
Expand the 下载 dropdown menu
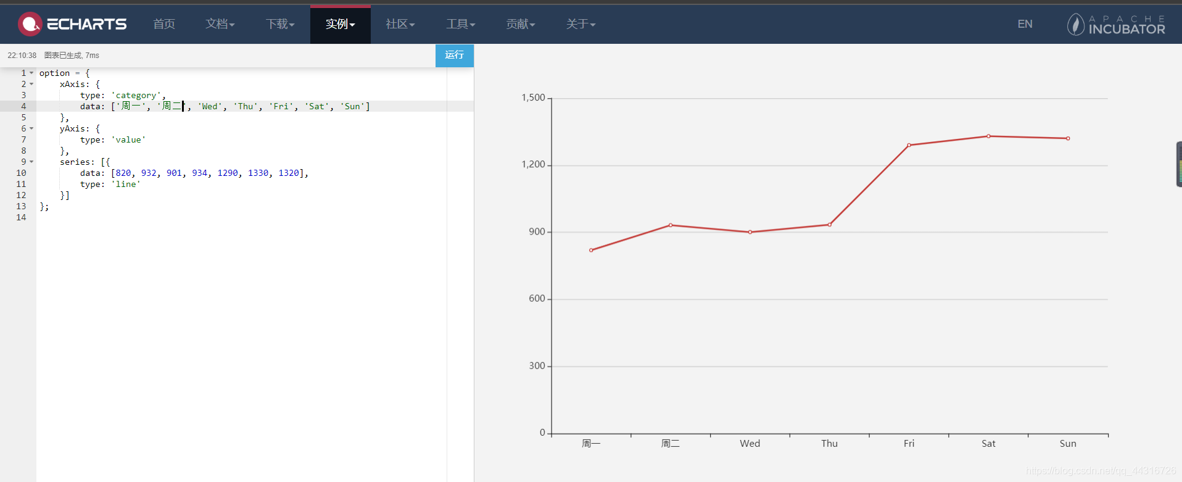point(280,24)
